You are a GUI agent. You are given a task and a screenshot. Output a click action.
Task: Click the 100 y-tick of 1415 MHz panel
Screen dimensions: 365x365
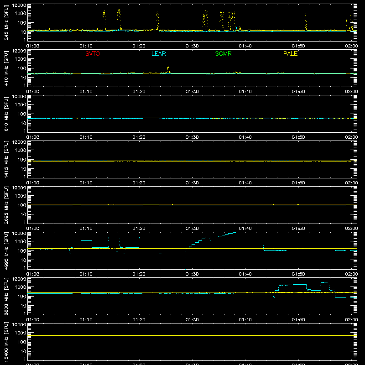(x=22, y=160)
